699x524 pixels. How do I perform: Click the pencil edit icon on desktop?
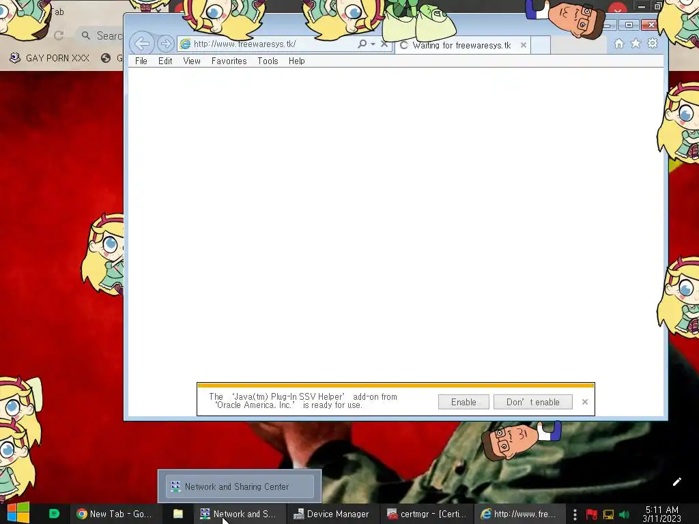(x=676, y=482)
